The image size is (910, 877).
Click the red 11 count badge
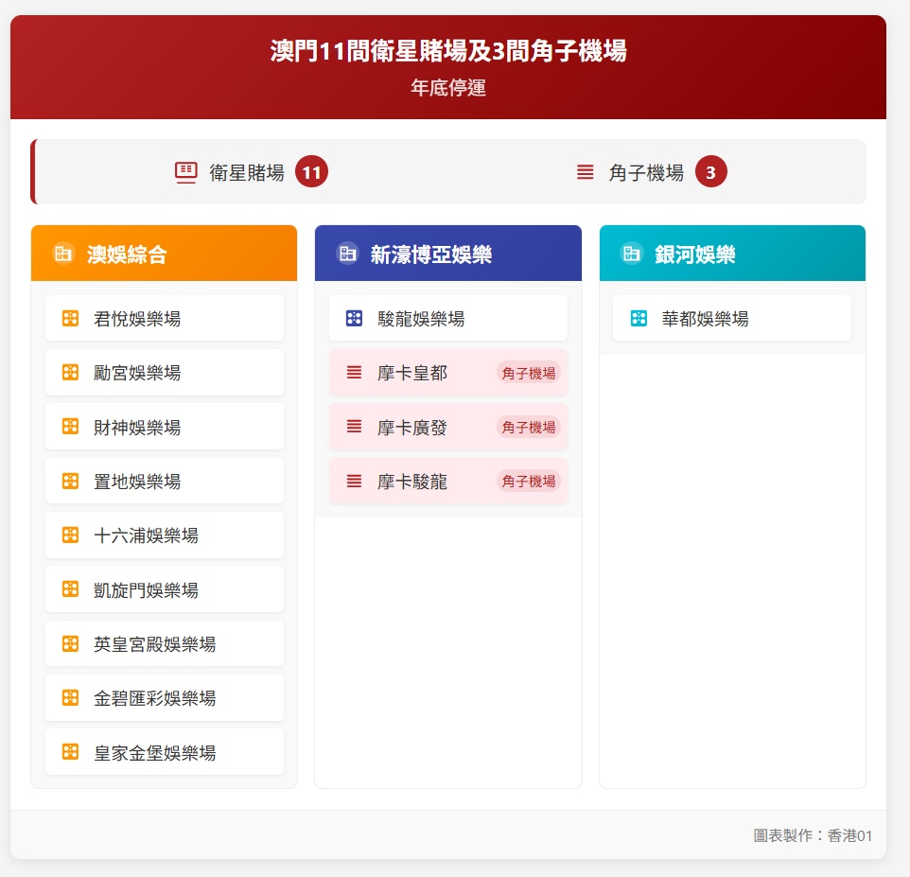(x=311, y=172)
